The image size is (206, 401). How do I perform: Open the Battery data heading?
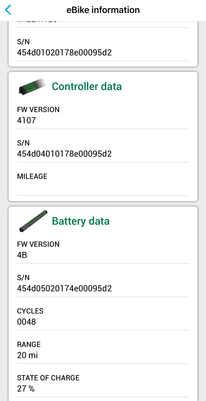81,221
